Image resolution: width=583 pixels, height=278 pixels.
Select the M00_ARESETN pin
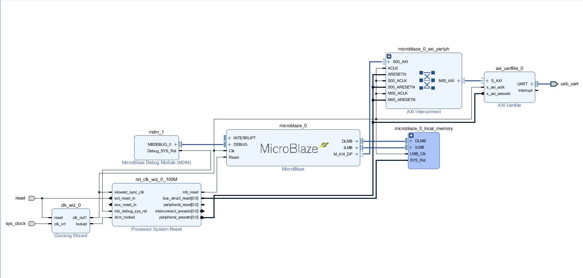pyautogui.click(x=401, y=100)
